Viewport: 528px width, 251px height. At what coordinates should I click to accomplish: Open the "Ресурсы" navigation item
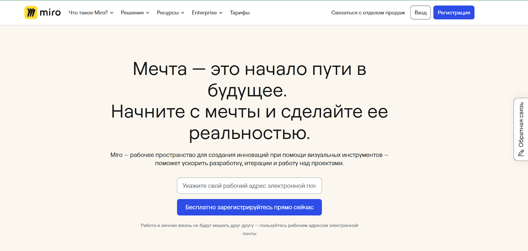click(168, 13)
